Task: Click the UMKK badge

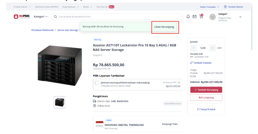Action: 109,120
